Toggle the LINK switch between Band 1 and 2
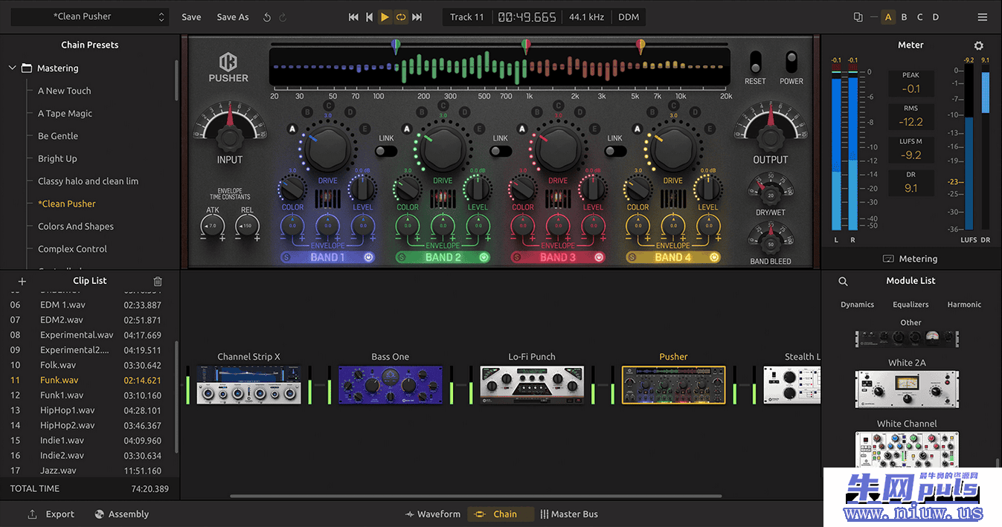The image size is (1002, 527). [x=386, y=151]
